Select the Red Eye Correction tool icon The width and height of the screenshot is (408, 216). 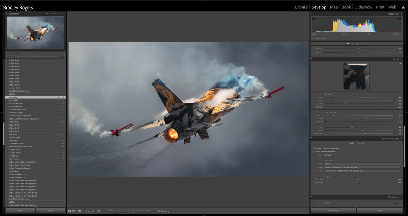click(362, 44)
